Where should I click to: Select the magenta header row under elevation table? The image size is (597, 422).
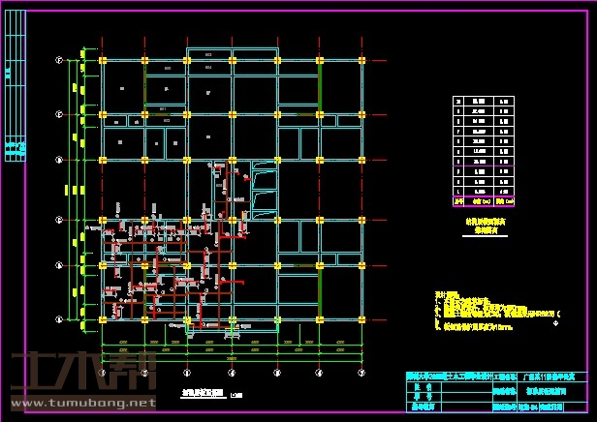[487, 201]
